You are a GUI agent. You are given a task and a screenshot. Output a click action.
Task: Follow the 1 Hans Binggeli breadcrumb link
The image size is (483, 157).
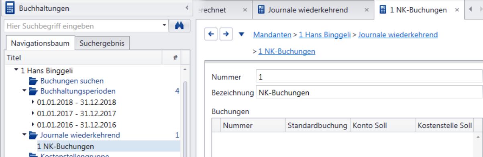tap(325, 35)
